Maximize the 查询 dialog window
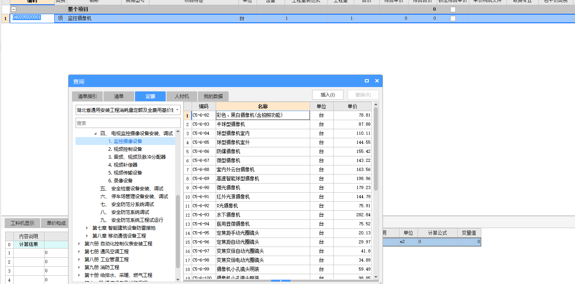The width and height of the screenshot is (575, 284). coord(367,81)
